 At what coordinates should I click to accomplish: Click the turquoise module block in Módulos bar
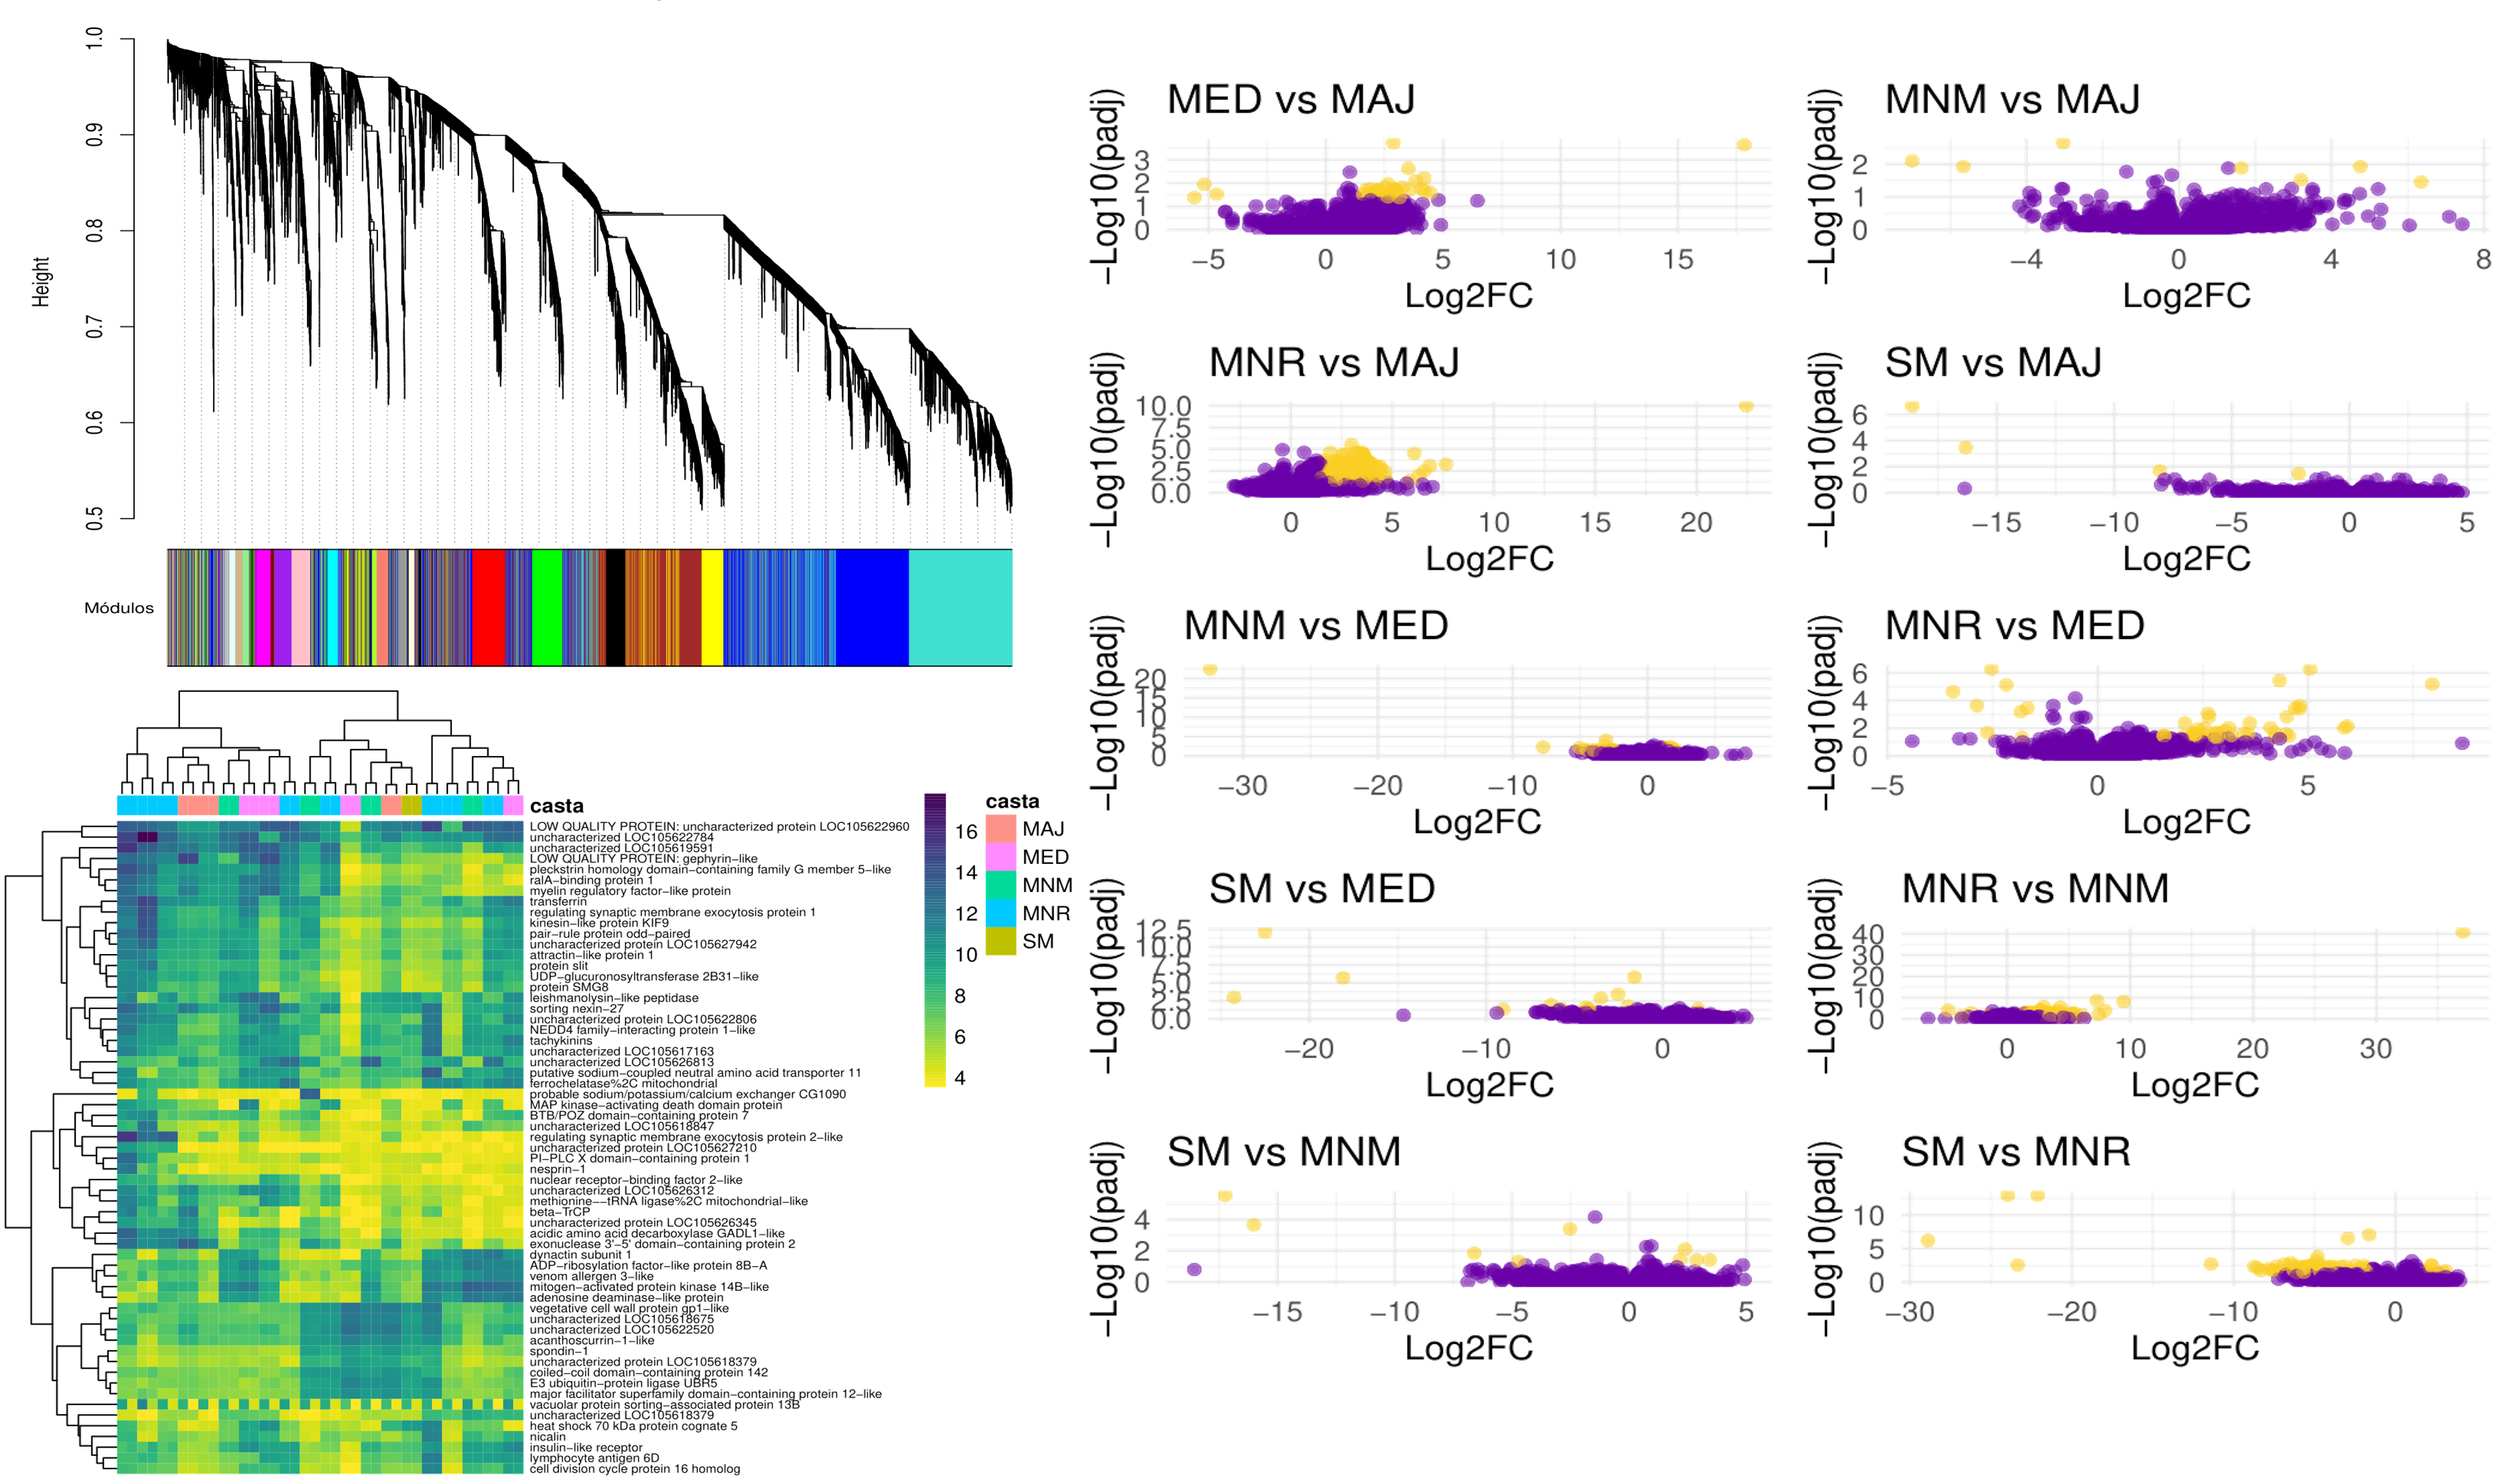point(960,607)
